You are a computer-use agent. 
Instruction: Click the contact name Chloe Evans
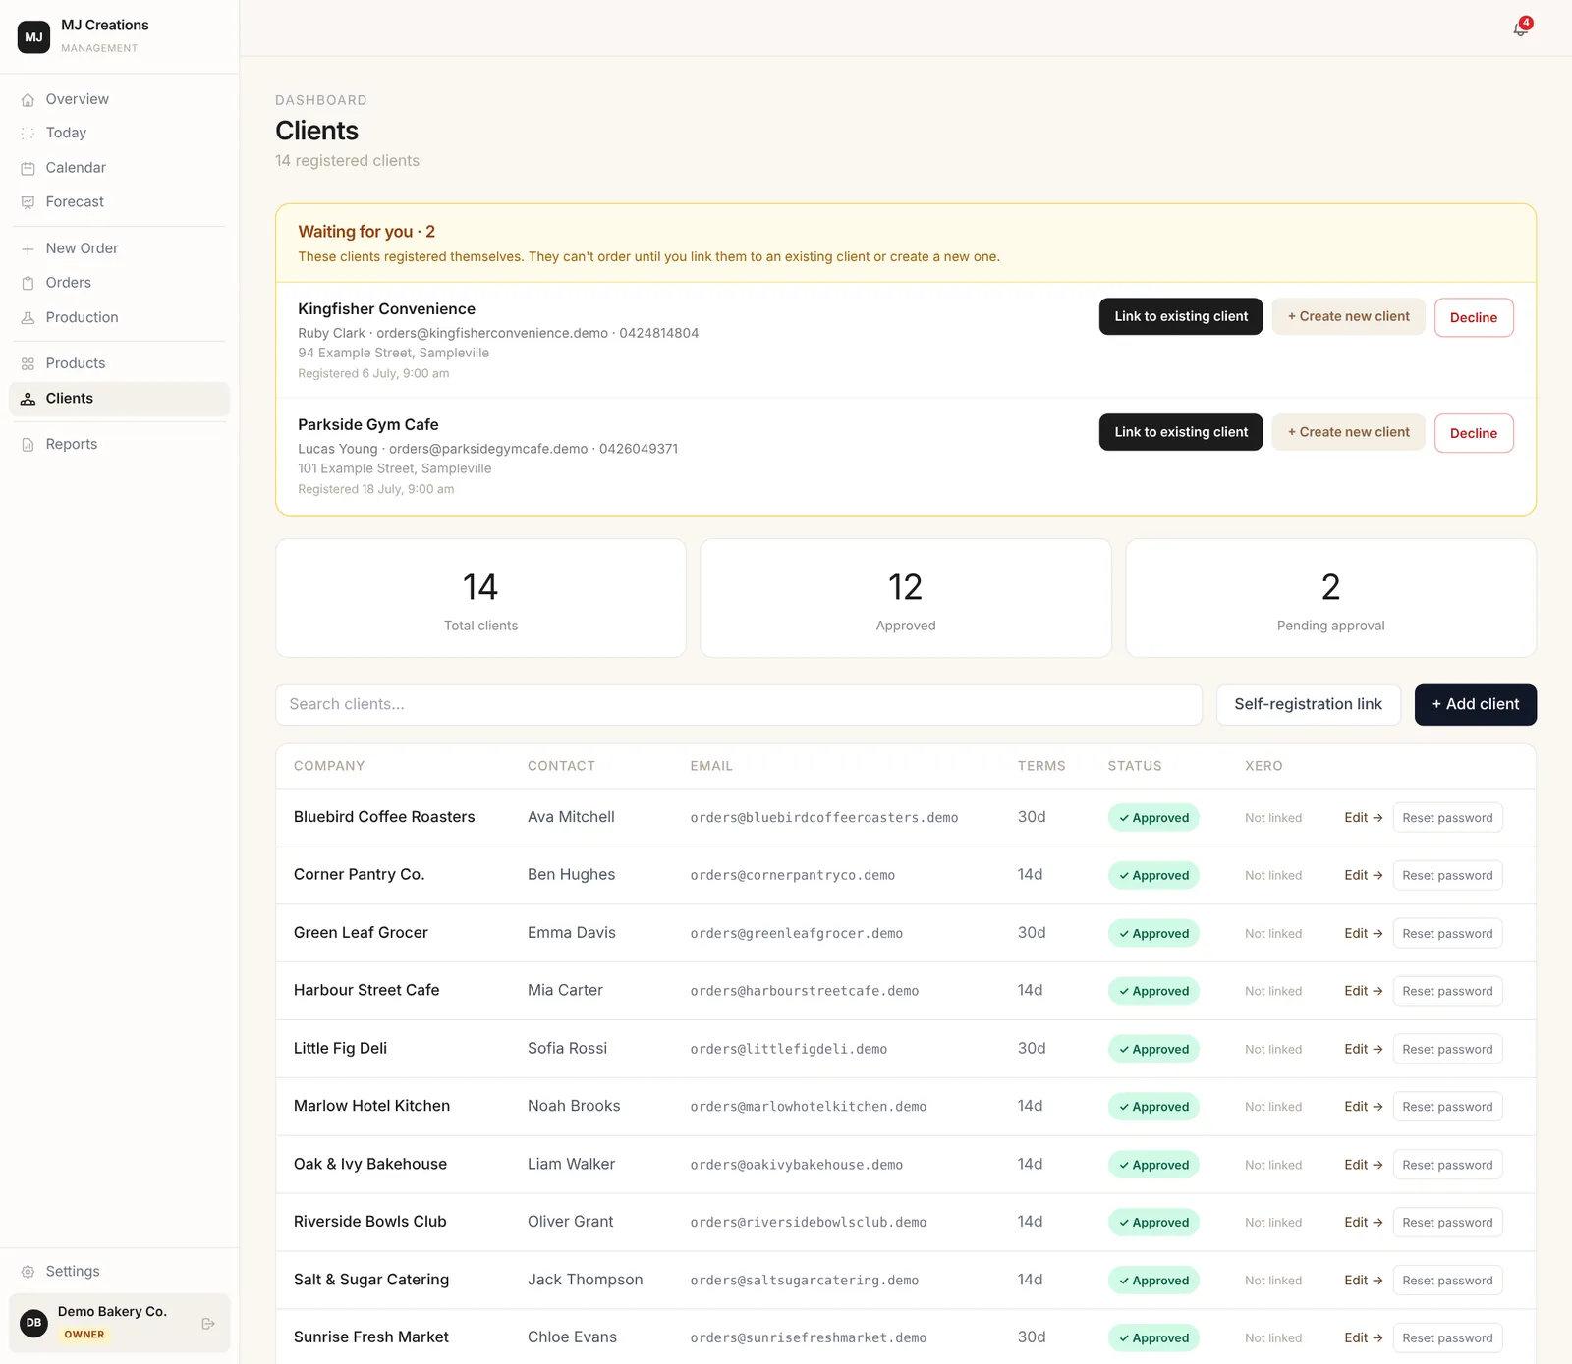click(x=572, y=1337)
